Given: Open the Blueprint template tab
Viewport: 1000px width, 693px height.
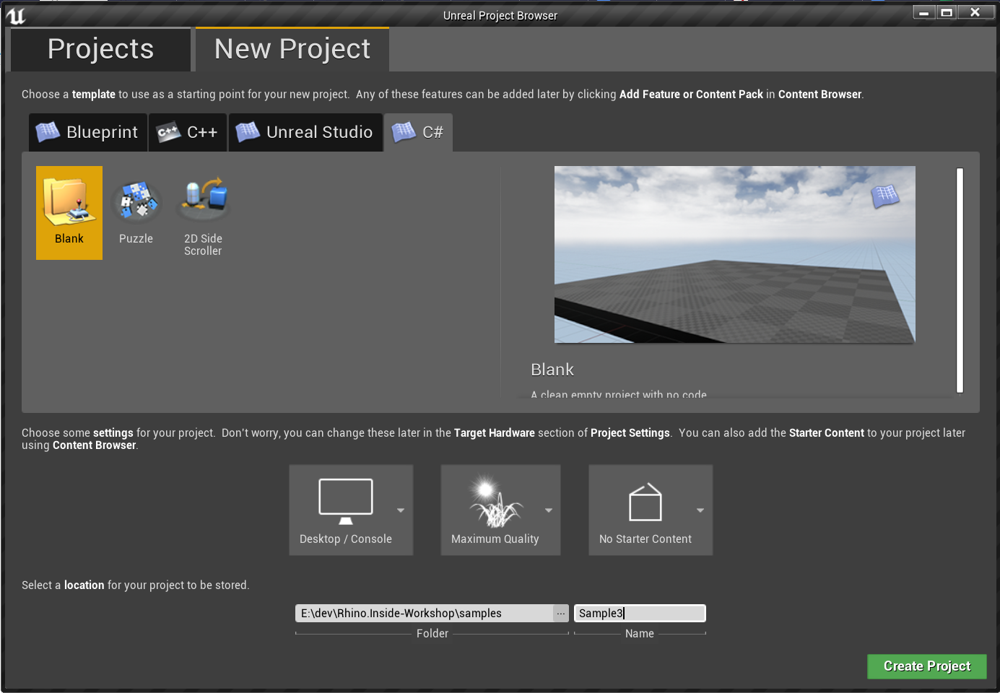Looking at the screenshot, I should (x=88, y=132).
